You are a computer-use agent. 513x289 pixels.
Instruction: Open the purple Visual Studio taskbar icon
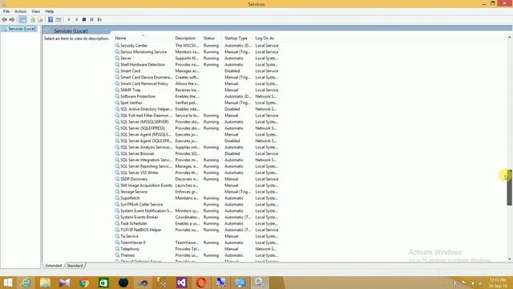pyautogui.click(x=182, y=283)
